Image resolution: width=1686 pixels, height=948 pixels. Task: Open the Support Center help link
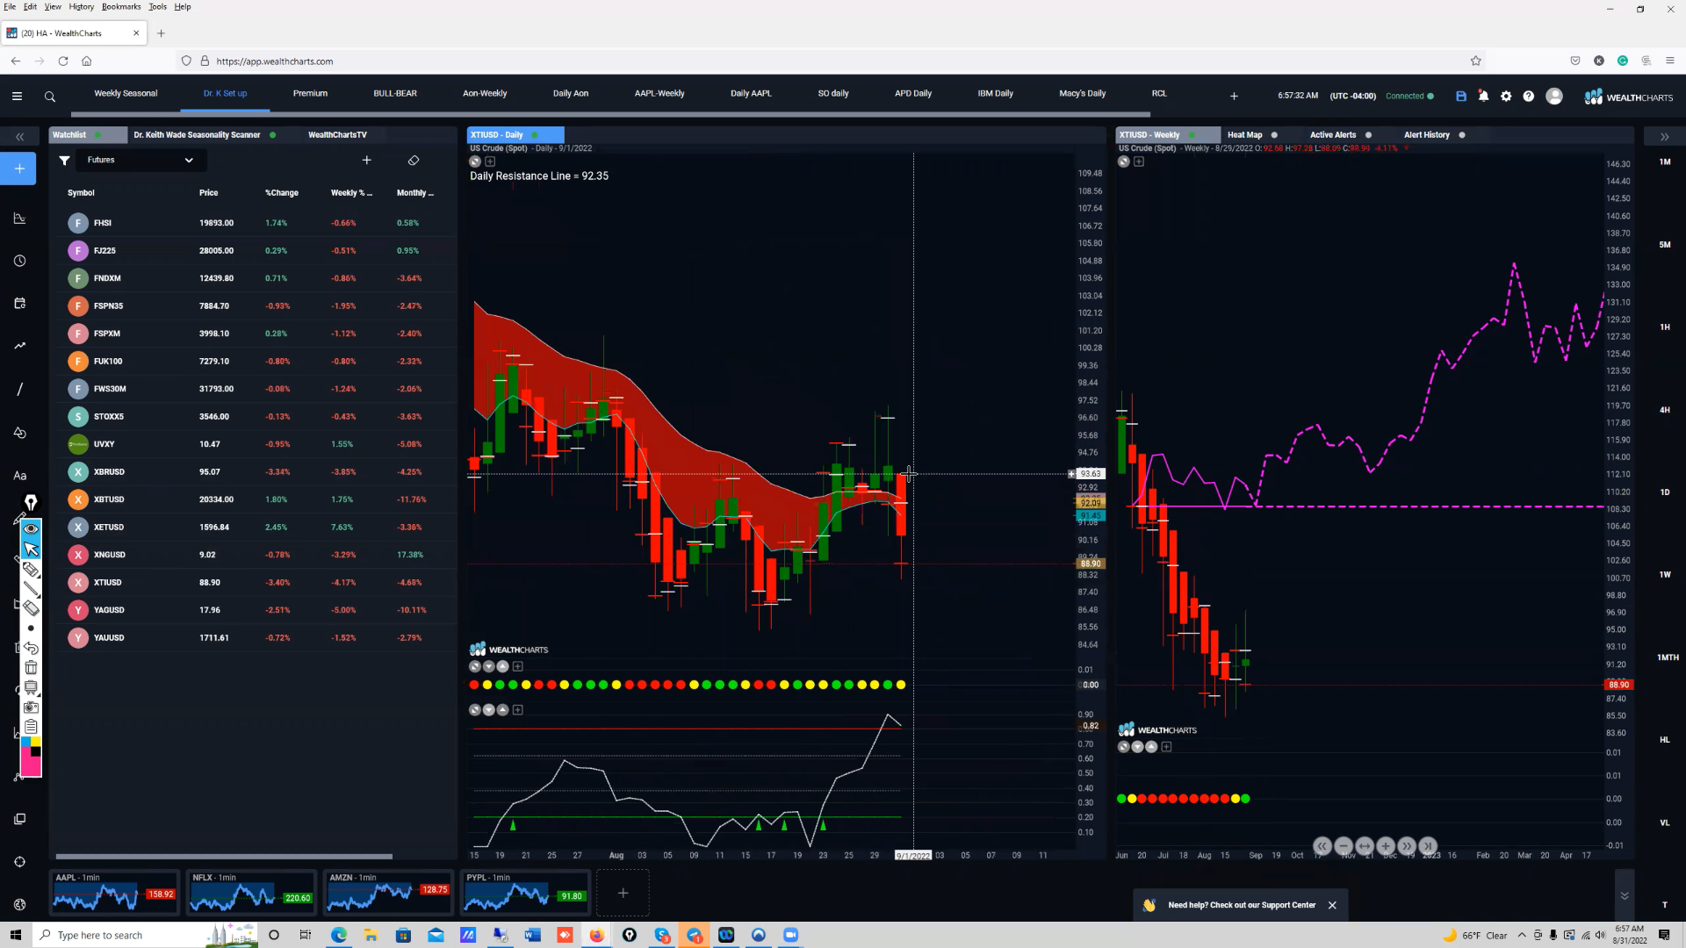click(1242, 905)
